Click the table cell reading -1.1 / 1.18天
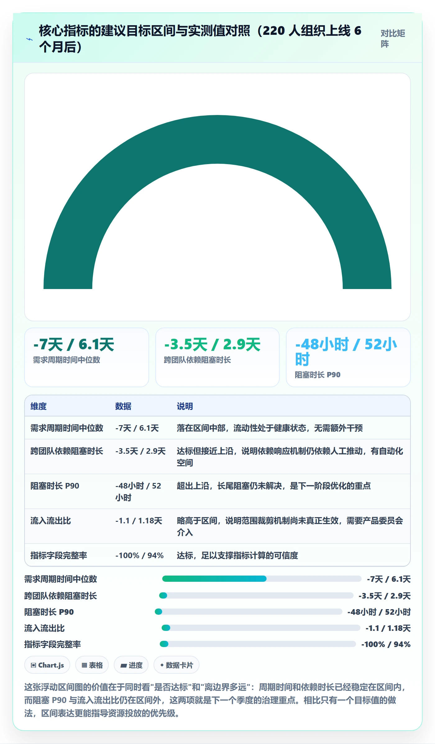Screen dimensions: 435x744 click(x=139, y=521)
